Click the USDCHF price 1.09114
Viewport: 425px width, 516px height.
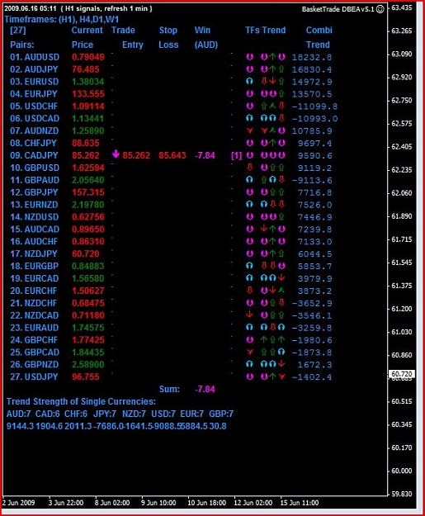[x=87, y=106]
